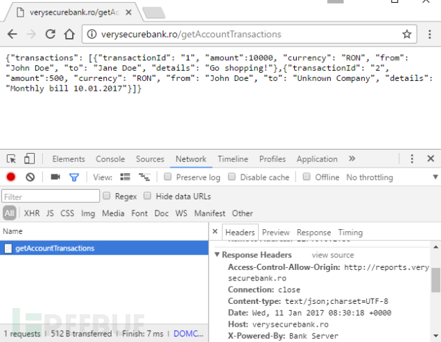Clear the network log
Screen dimensions: 441x342
click(30, 177)
